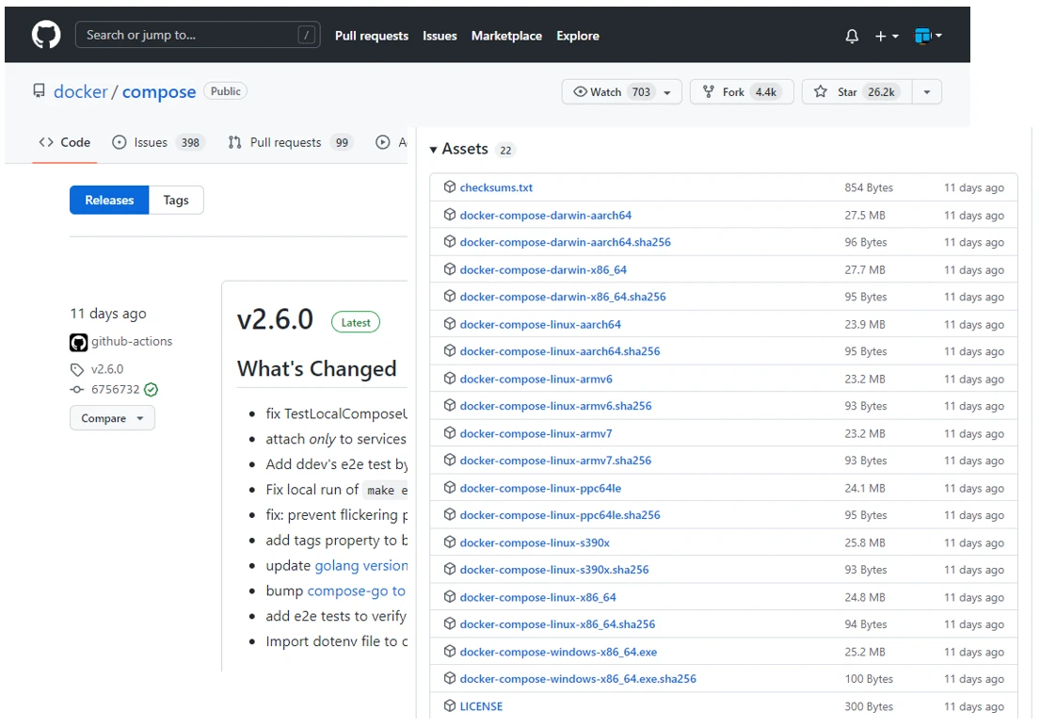The image size is (1040, 728).
Task: Go to Marketplace in top navigation
Action: (506, 36)
